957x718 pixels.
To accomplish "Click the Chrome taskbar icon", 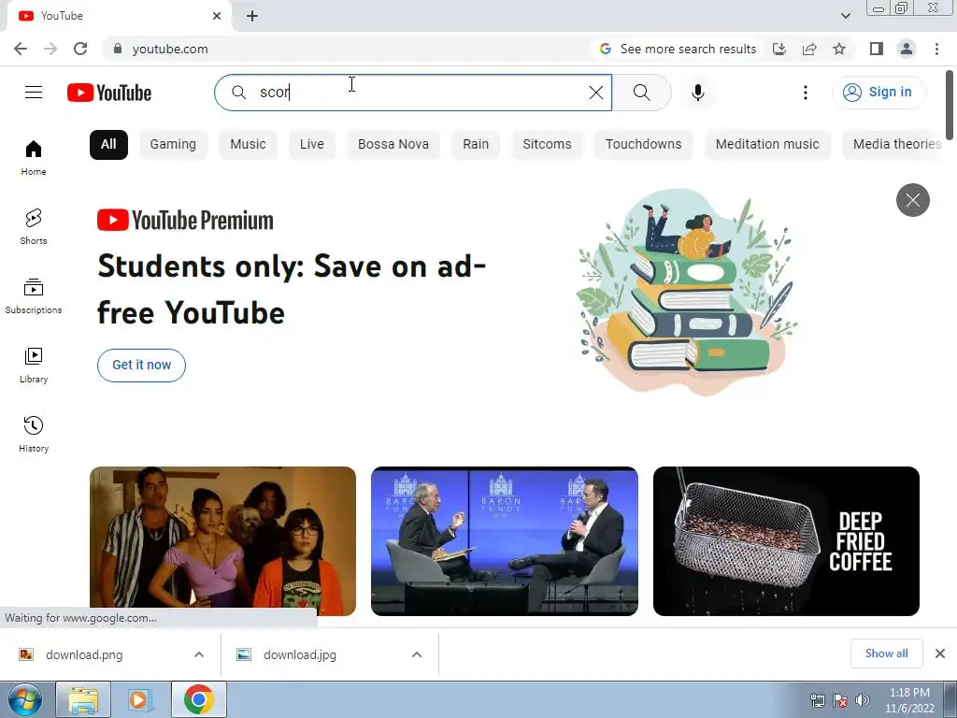I will pos(199,699).
